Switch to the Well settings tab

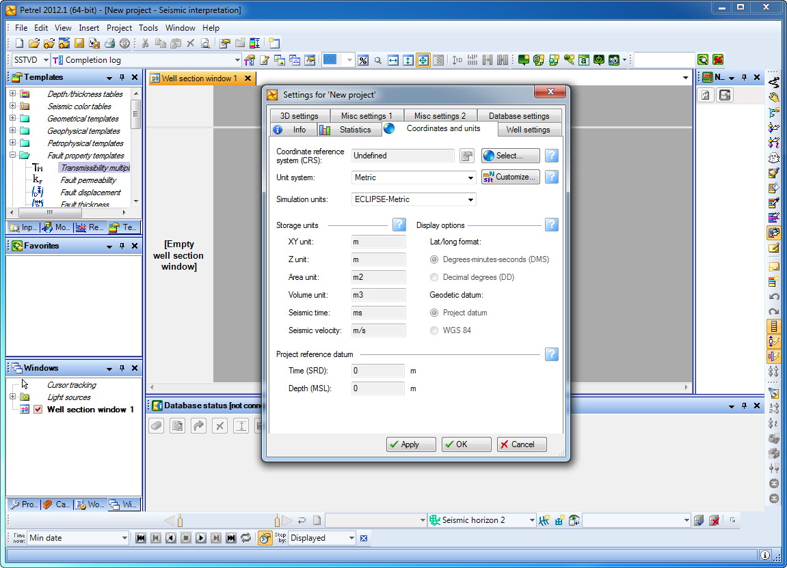point(528,130)
